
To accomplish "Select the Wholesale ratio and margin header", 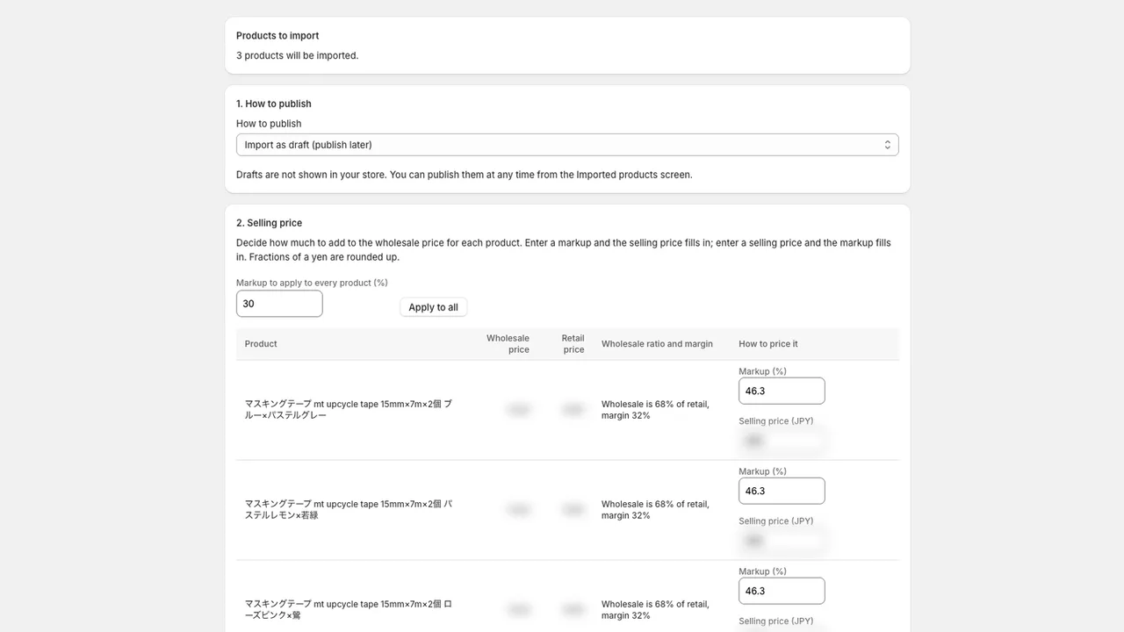I will pyautogui.click(x=657, y=344).
